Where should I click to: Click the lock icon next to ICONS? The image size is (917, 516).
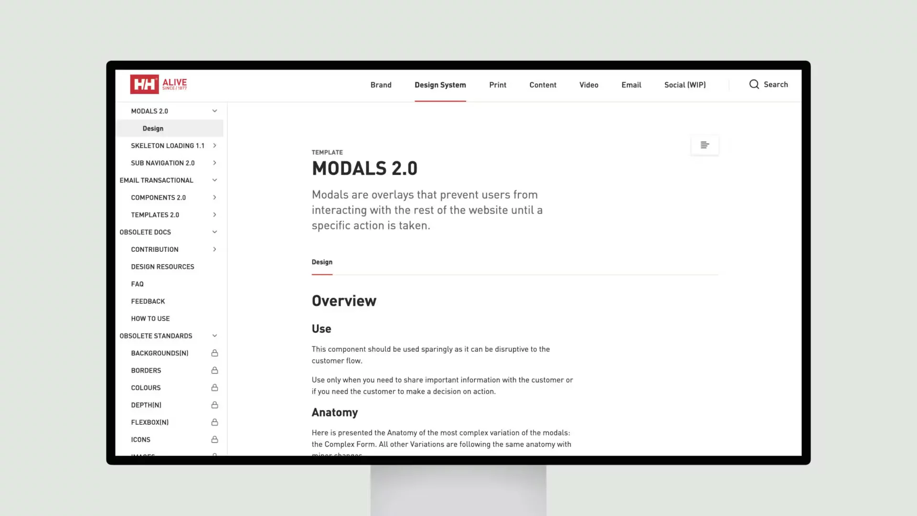pyautogui.click(x=214, y=439)
